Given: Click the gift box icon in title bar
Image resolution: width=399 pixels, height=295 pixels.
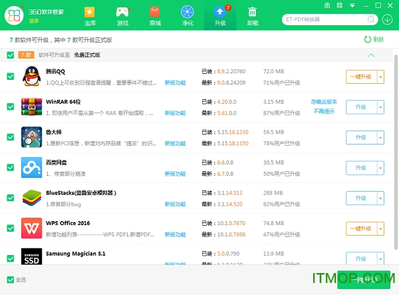Looking at the screenshot, I should tap(327, 5).
